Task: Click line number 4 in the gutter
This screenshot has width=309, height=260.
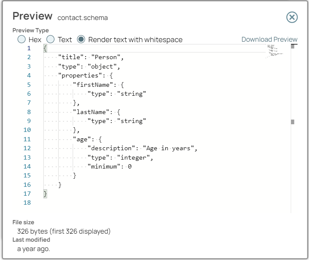Action: click(28, 76)
